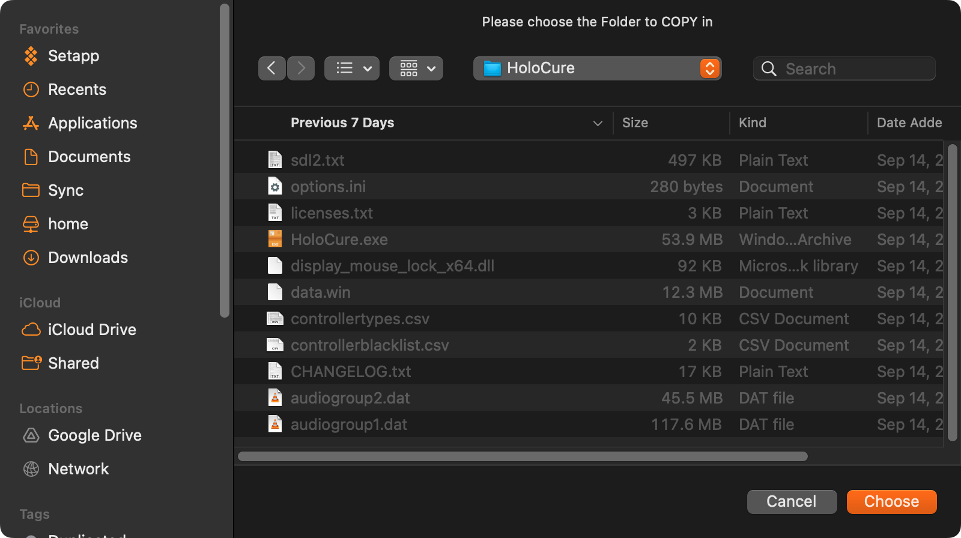961x538 pixels.
Task: Click the options.ini gear file icon
Action: pos(274,186)
